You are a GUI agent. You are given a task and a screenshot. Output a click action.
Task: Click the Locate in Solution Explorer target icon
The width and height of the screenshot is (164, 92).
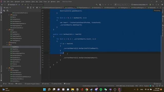click(28, 8)
